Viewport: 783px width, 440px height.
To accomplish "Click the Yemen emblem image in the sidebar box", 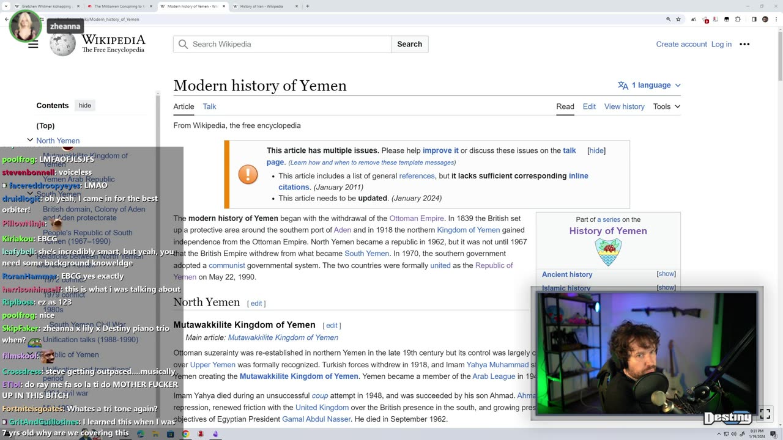I will (608, 252).
